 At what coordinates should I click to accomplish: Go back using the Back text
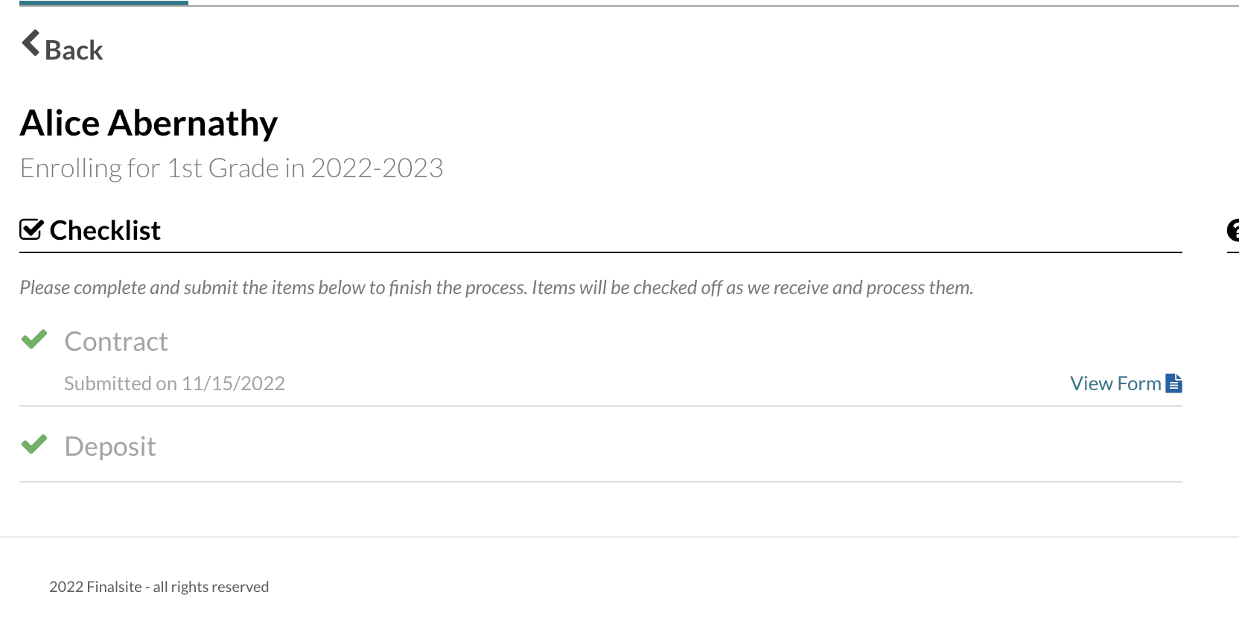click(x=74, y=51)
